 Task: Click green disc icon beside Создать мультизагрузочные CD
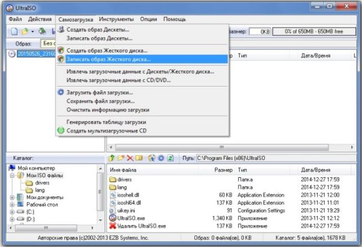coord(61,131)
